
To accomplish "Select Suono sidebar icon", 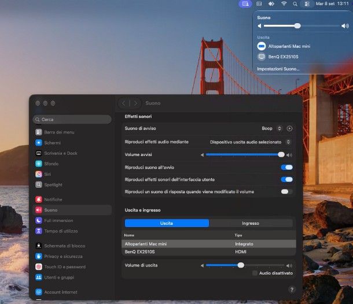I will tap(39, 210).
